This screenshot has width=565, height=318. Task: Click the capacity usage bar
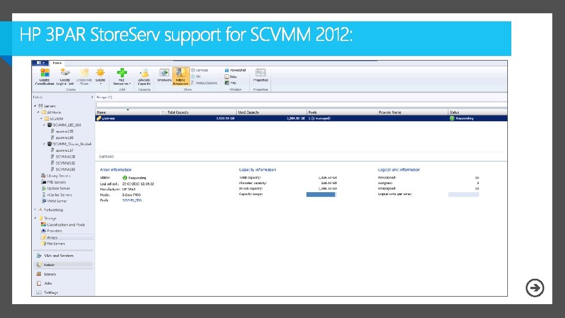click(x=321, y=194)
